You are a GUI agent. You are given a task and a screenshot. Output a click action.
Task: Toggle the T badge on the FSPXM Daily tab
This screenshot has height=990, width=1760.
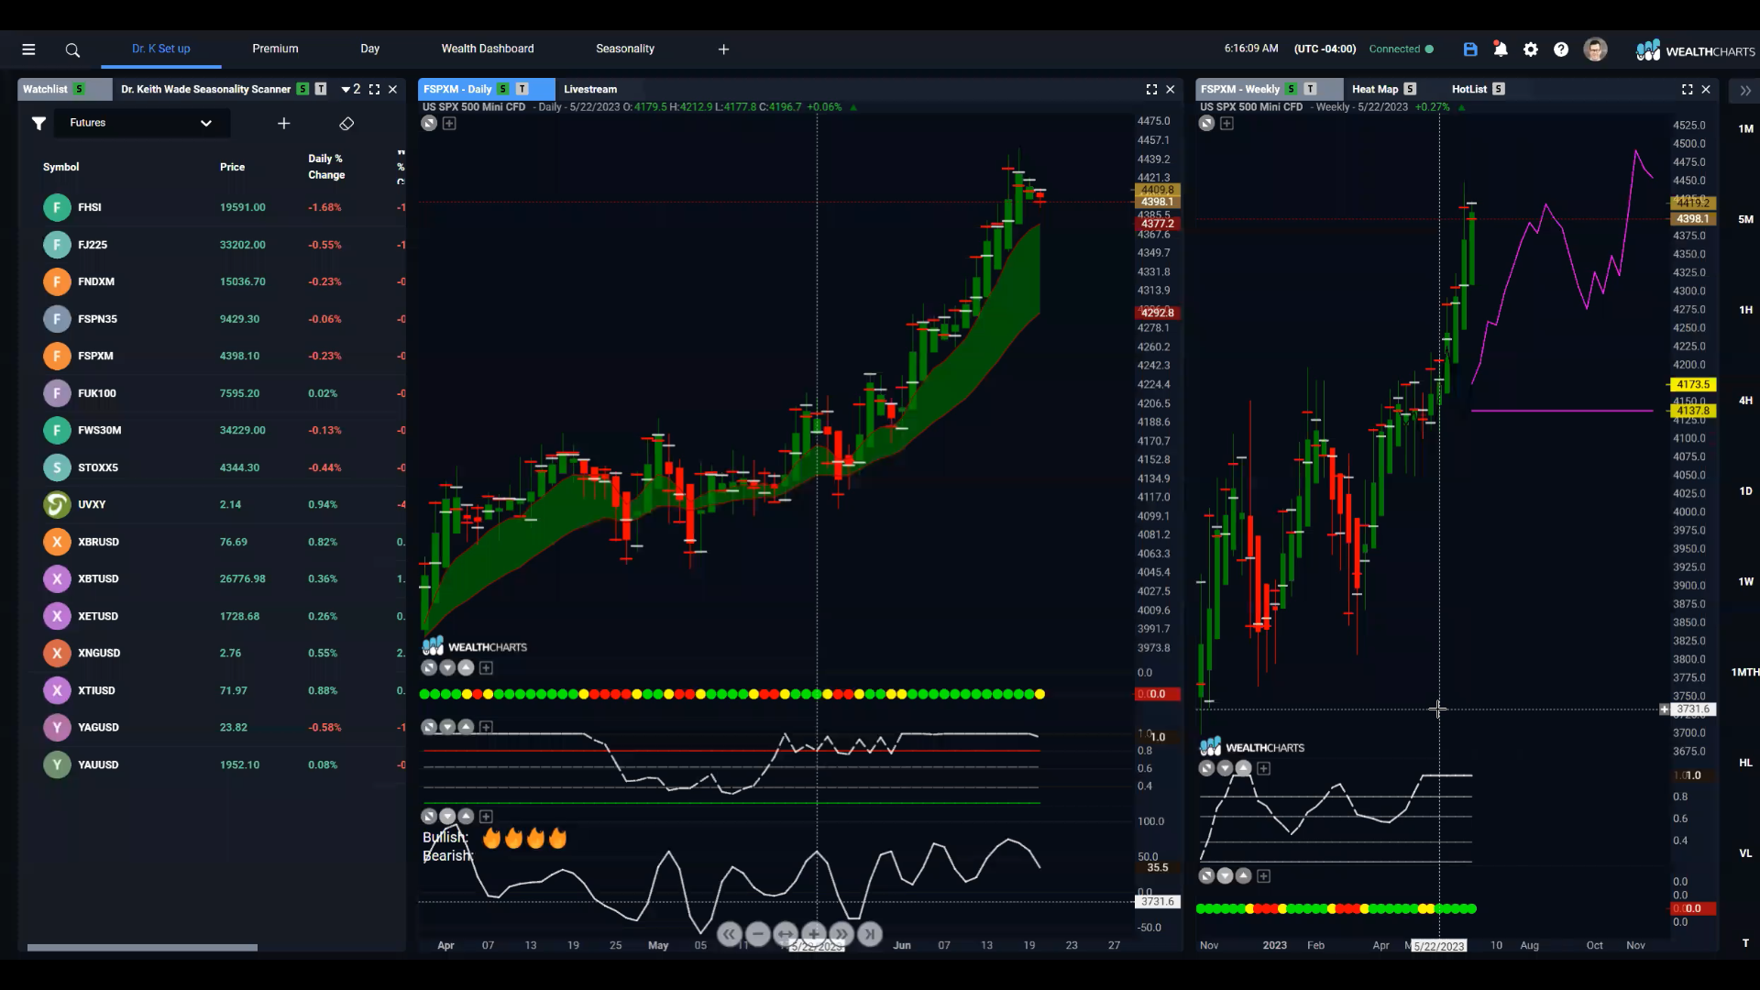click(522, 89)
